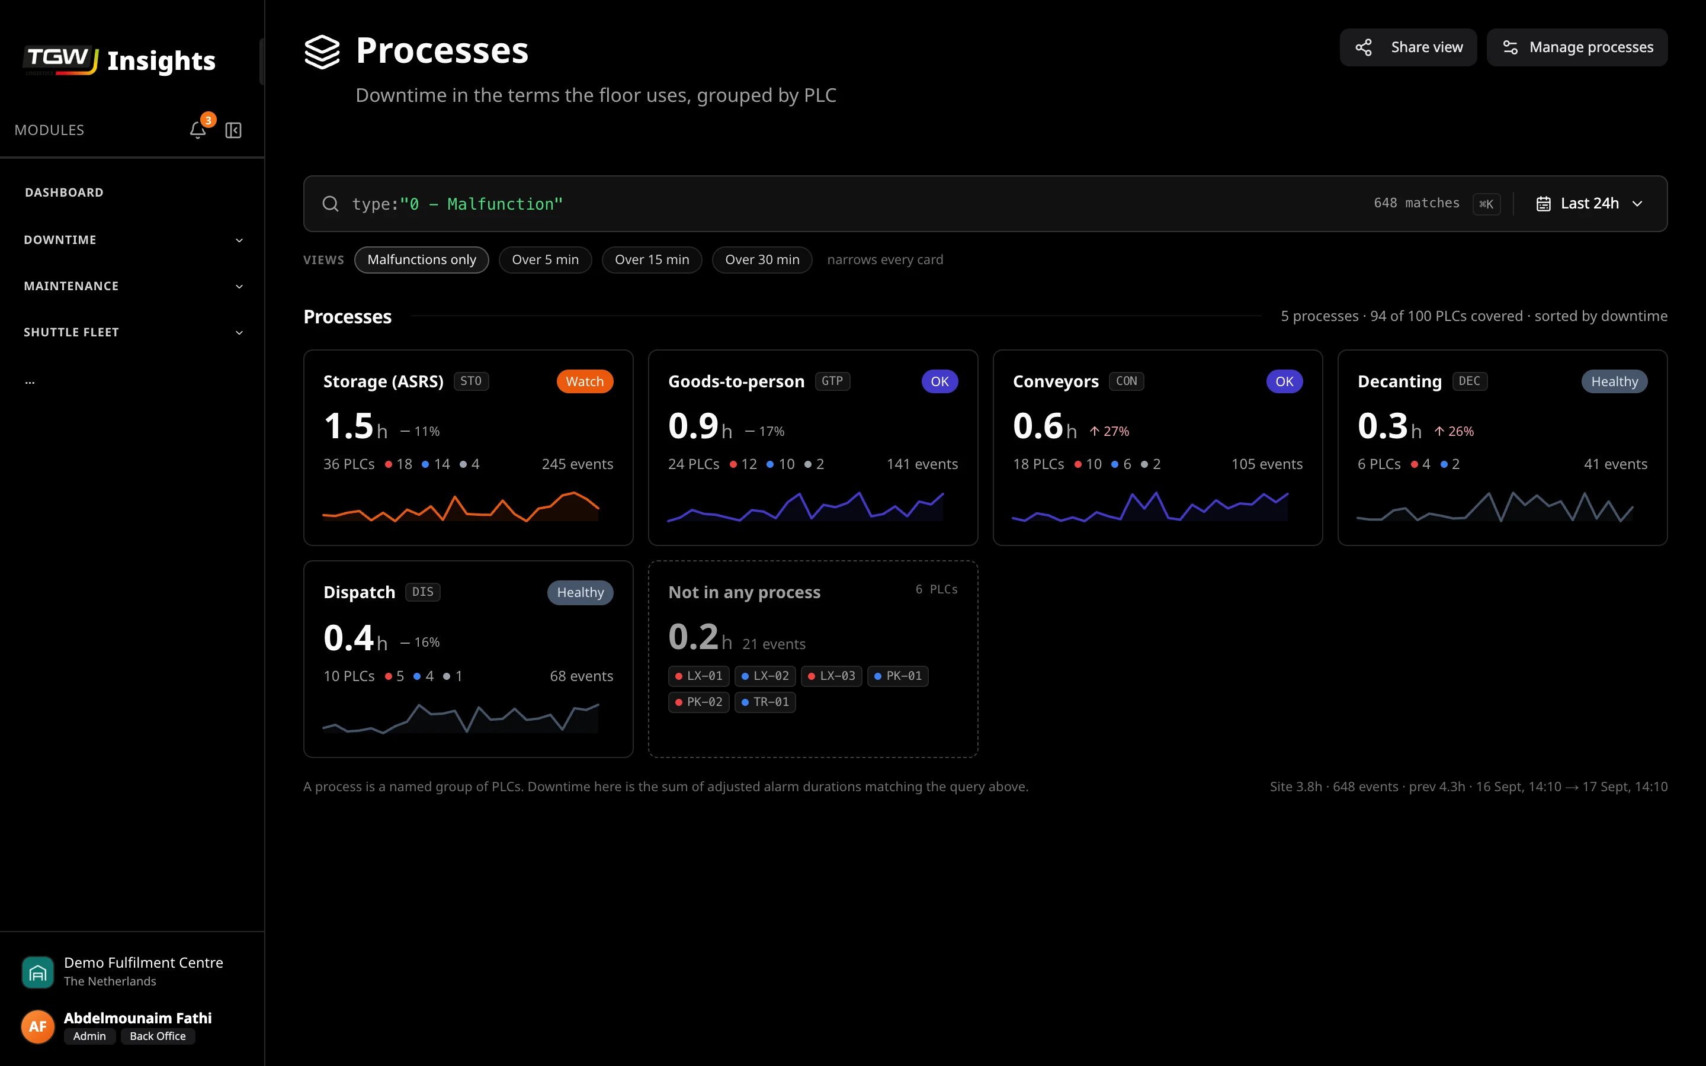Toggle the Over 30 min view
This screenshot has width=1706, height=1066.
coord(762,259)
